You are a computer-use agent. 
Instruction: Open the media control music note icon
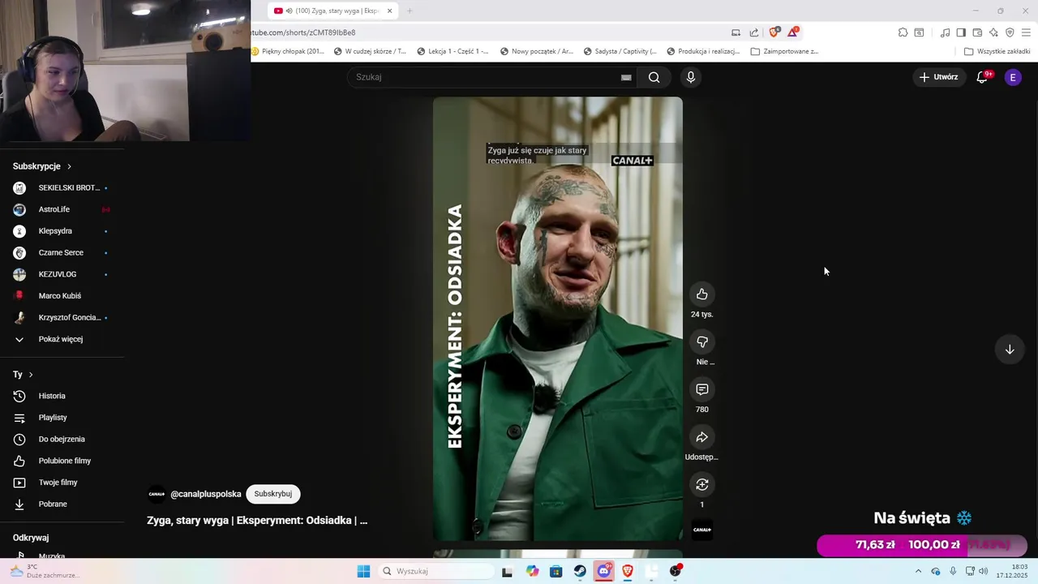click(945, 32)
